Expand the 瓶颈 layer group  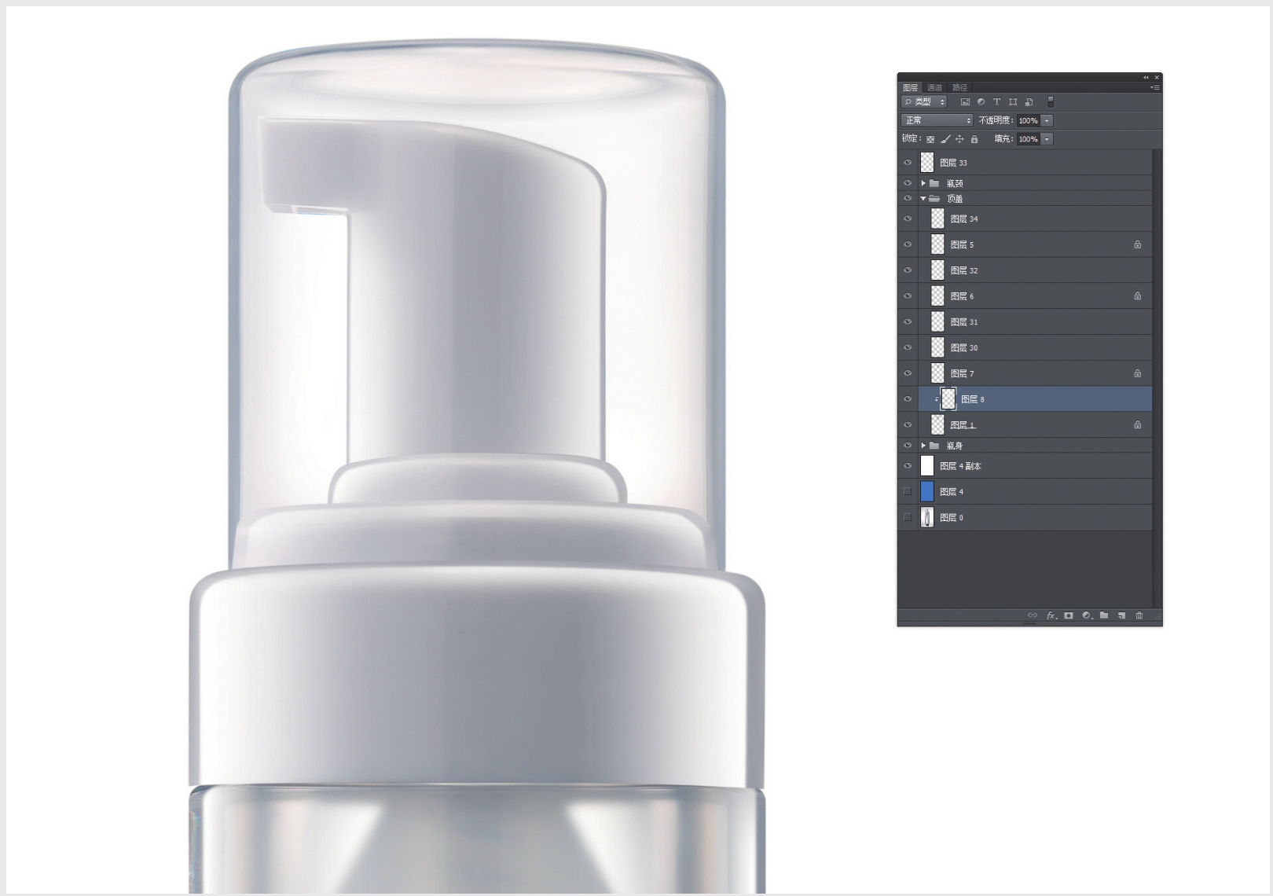tap(923, 183)
